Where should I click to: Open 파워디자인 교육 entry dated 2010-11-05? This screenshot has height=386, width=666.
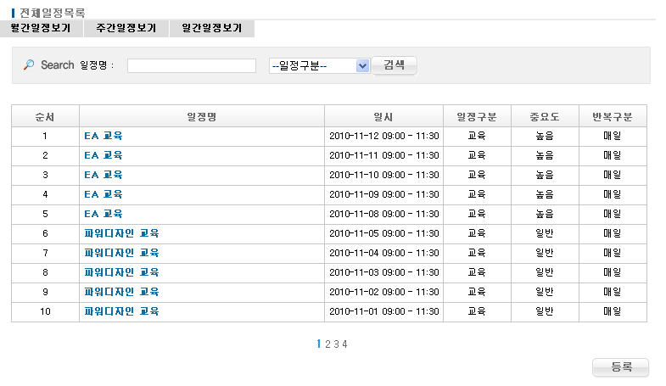tap(121, 233)
